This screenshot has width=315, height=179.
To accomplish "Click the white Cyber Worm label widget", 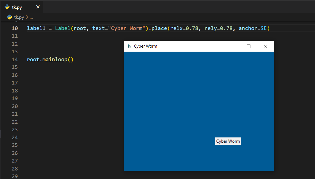I will click(228, 141).
